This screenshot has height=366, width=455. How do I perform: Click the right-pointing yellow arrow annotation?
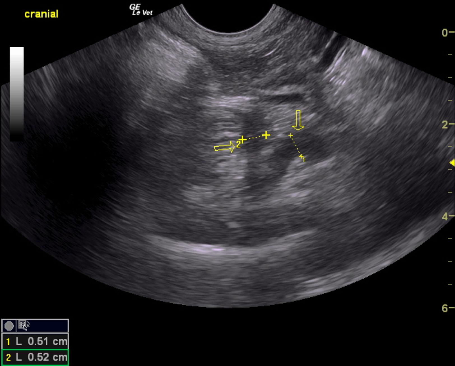[224, 147]
